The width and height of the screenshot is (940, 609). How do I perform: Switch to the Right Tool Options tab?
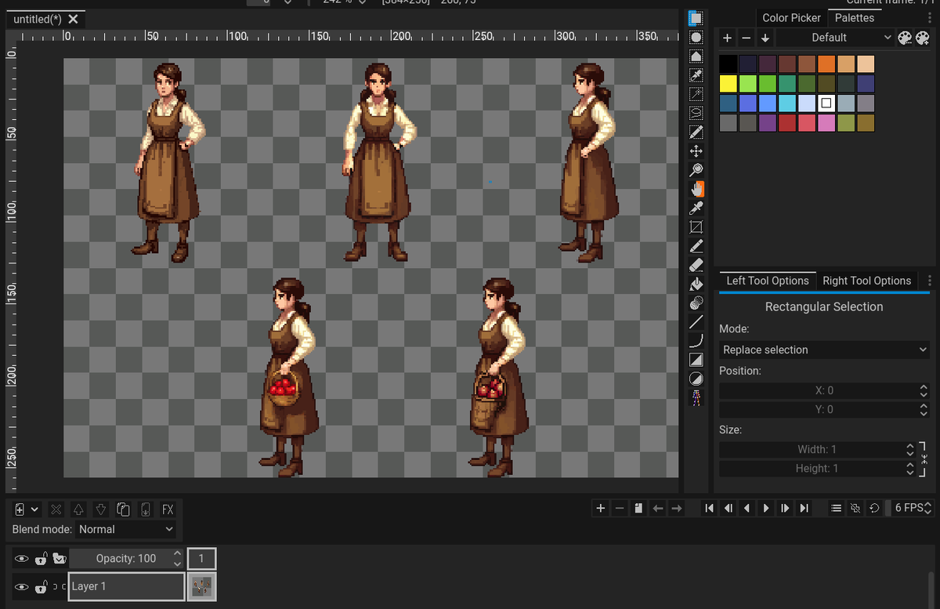pyautogui.click(x=866, y=281)
